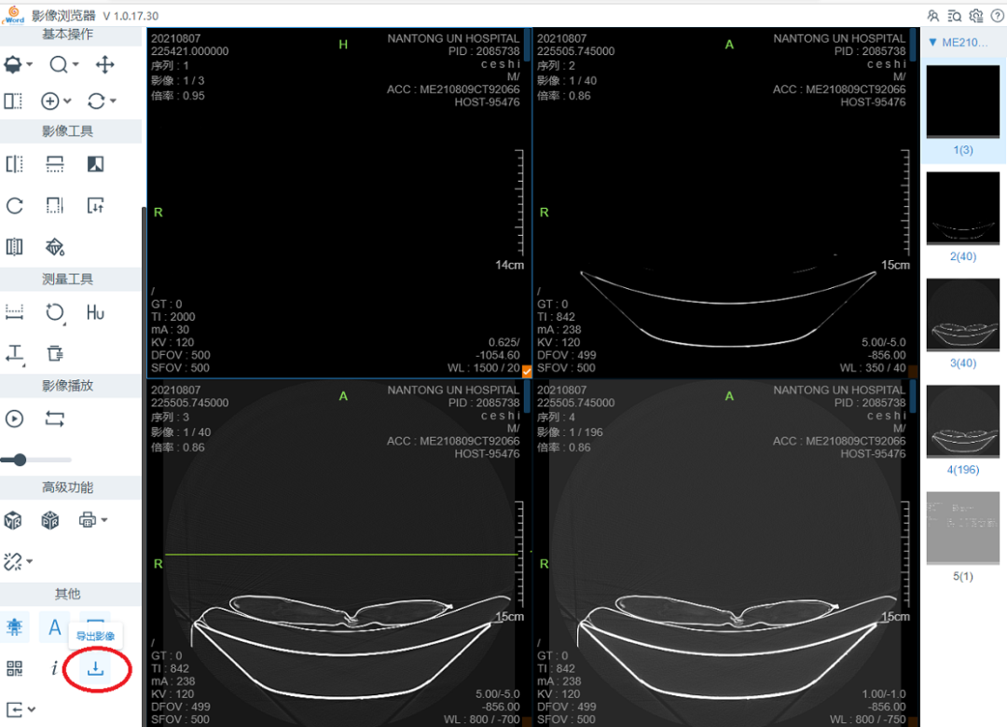The width and height of the screenshot is (1007, 727).
Task: Select the Hu value measurement tool
Action: [96, 313]
